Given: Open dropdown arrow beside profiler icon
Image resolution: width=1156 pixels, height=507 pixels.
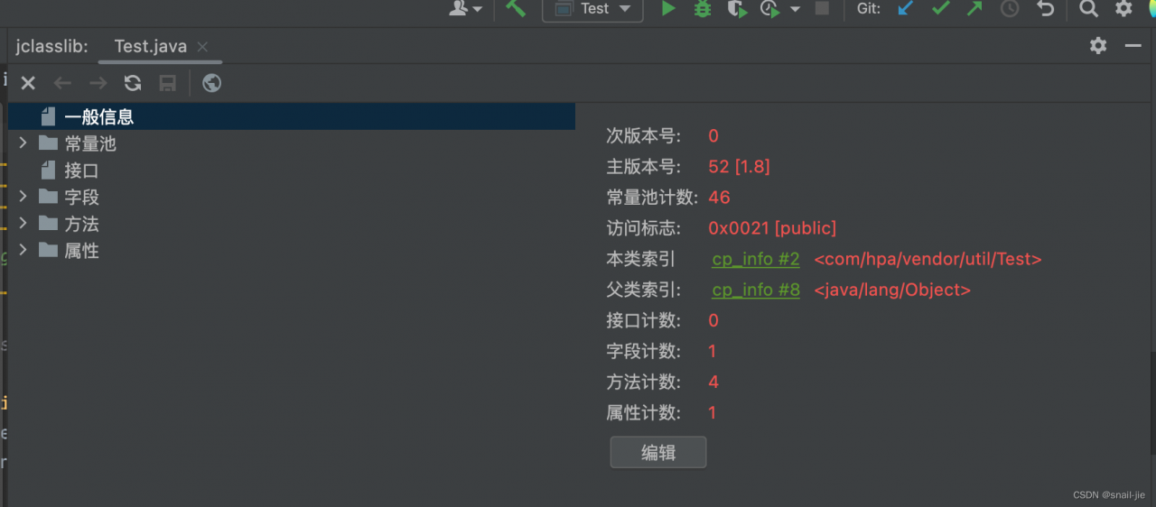Looking at the screenshot, I should tap(795, 9).
